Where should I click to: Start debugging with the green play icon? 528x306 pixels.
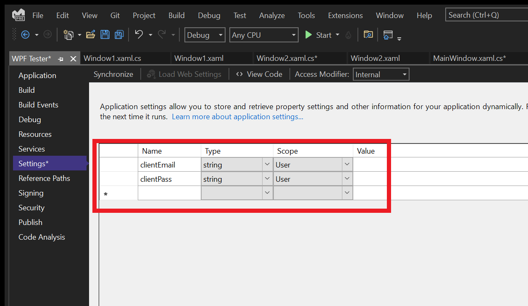(310, 35)
